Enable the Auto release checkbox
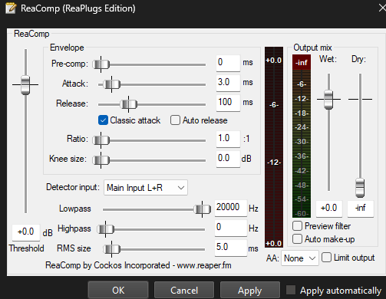 [x=175, y=120]
